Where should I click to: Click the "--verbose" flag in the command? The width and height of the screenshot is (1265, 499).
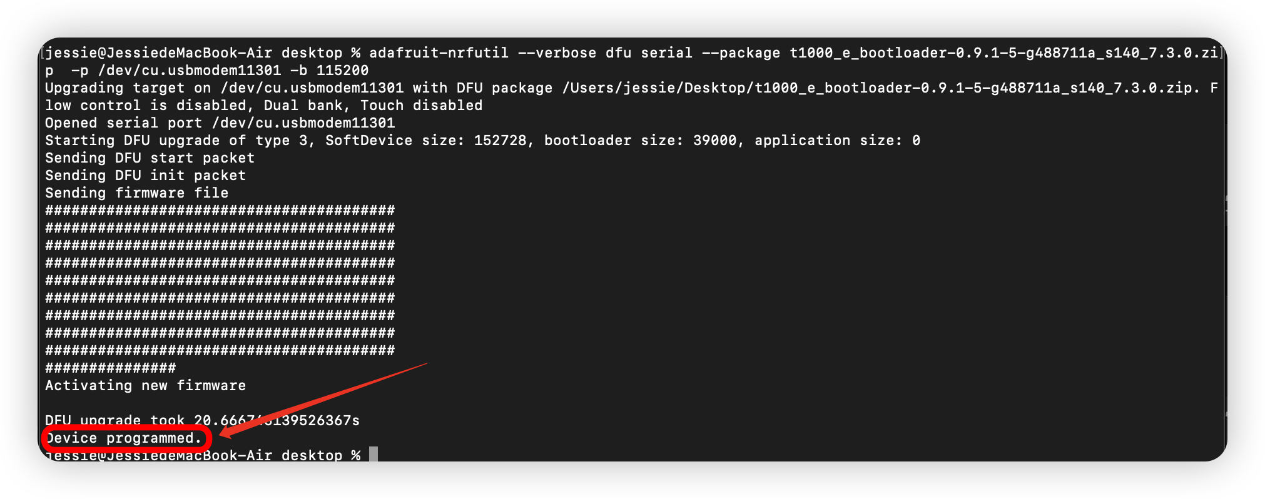pyautogui.click(x=557, y=53)
